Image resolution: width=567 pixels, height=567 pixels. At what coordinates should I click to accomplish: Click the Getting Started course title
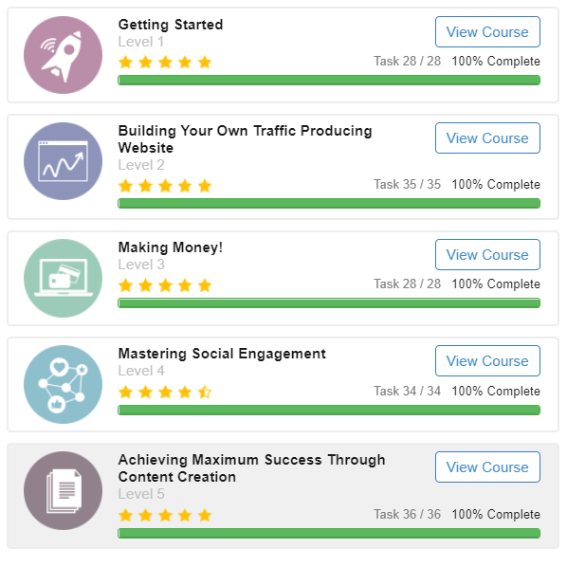click(171, 25)
